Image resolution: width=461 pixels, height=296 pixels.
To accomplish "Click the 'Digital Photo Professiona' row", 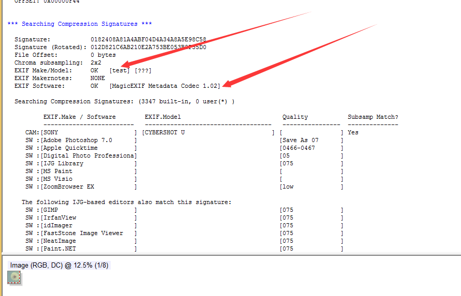I will pyautogui.click(x=88, y=155).
